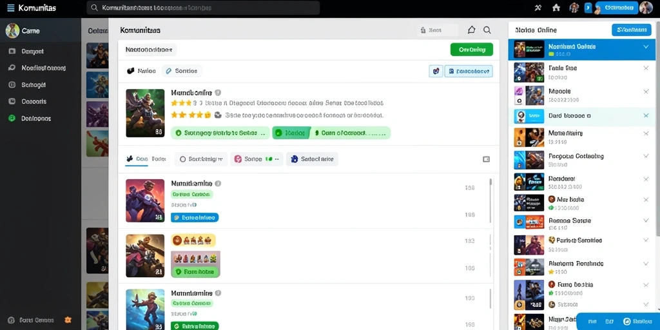Expand the Parpone Gotleeing row chevron
Screen dimensions: 660x330
point(646,157)
